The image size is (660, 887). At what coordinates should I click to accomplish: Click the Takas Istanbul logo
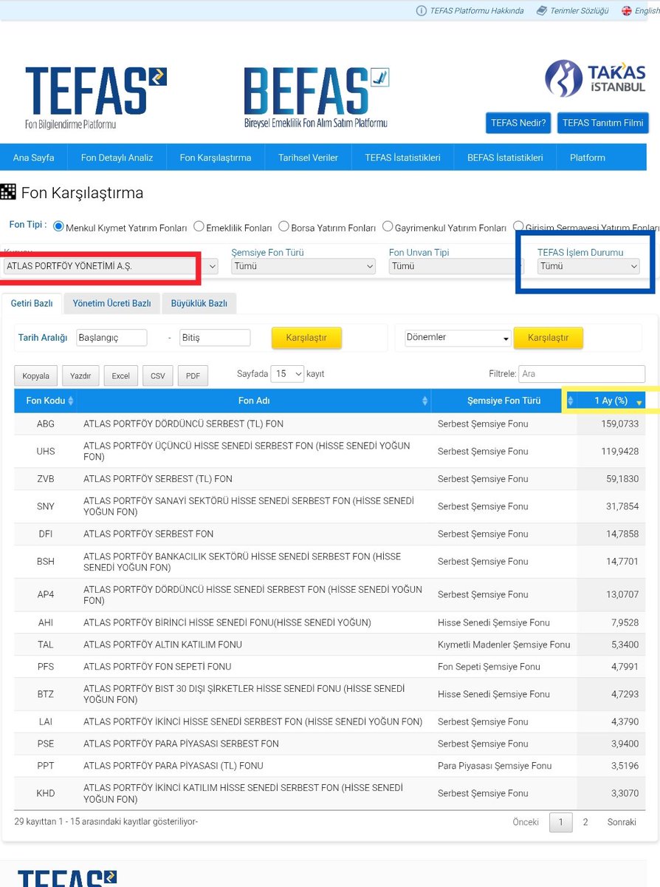coord(595,79)
